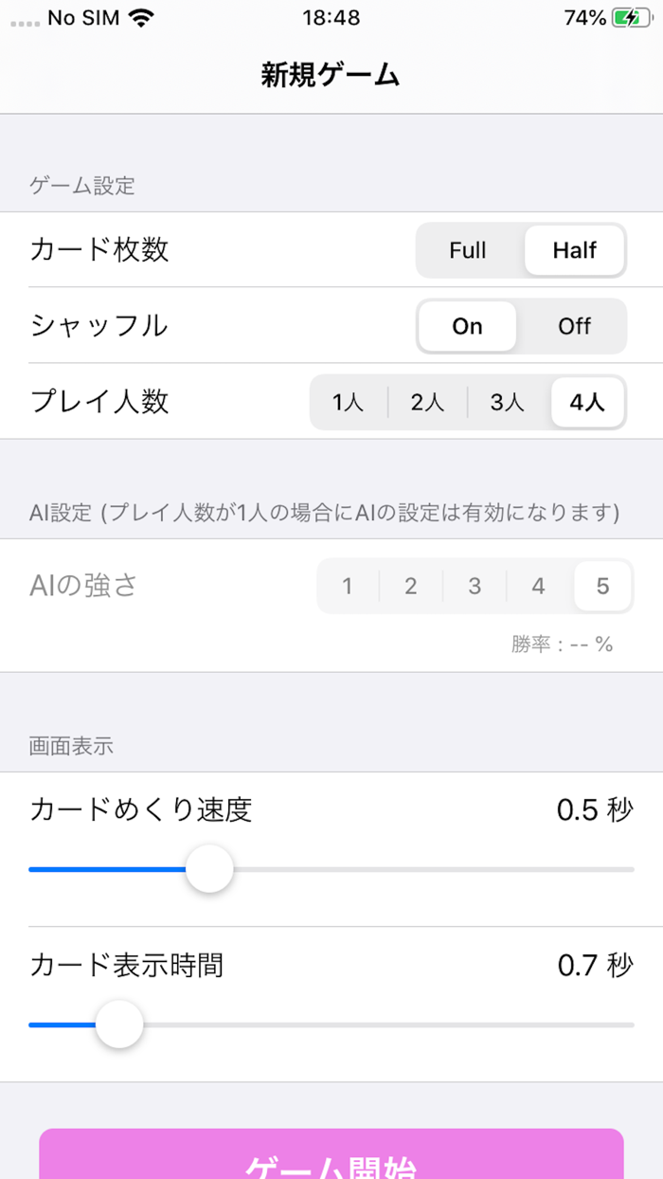Set AI strength to 3
663x1179 pixels.
click(x=475, y=586)
